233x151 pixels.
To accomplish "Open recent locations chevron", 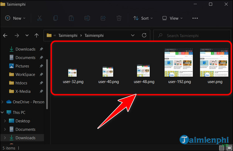I will [27, 35].
